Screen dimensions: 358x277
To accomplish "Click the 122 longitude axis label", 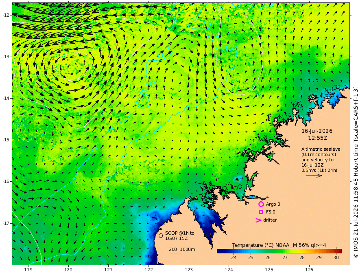I will click(x=148, y=270).
